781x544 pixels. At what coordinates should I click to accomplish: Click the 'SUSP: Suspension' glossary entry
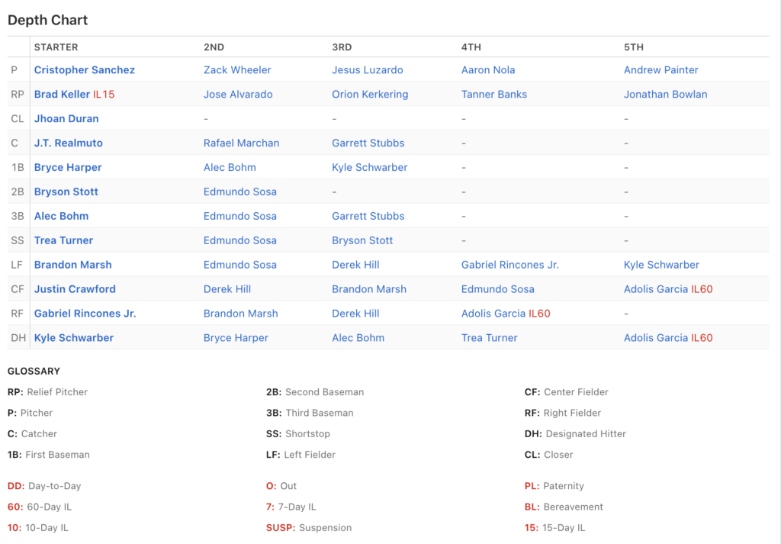click(x=309, y=528)
